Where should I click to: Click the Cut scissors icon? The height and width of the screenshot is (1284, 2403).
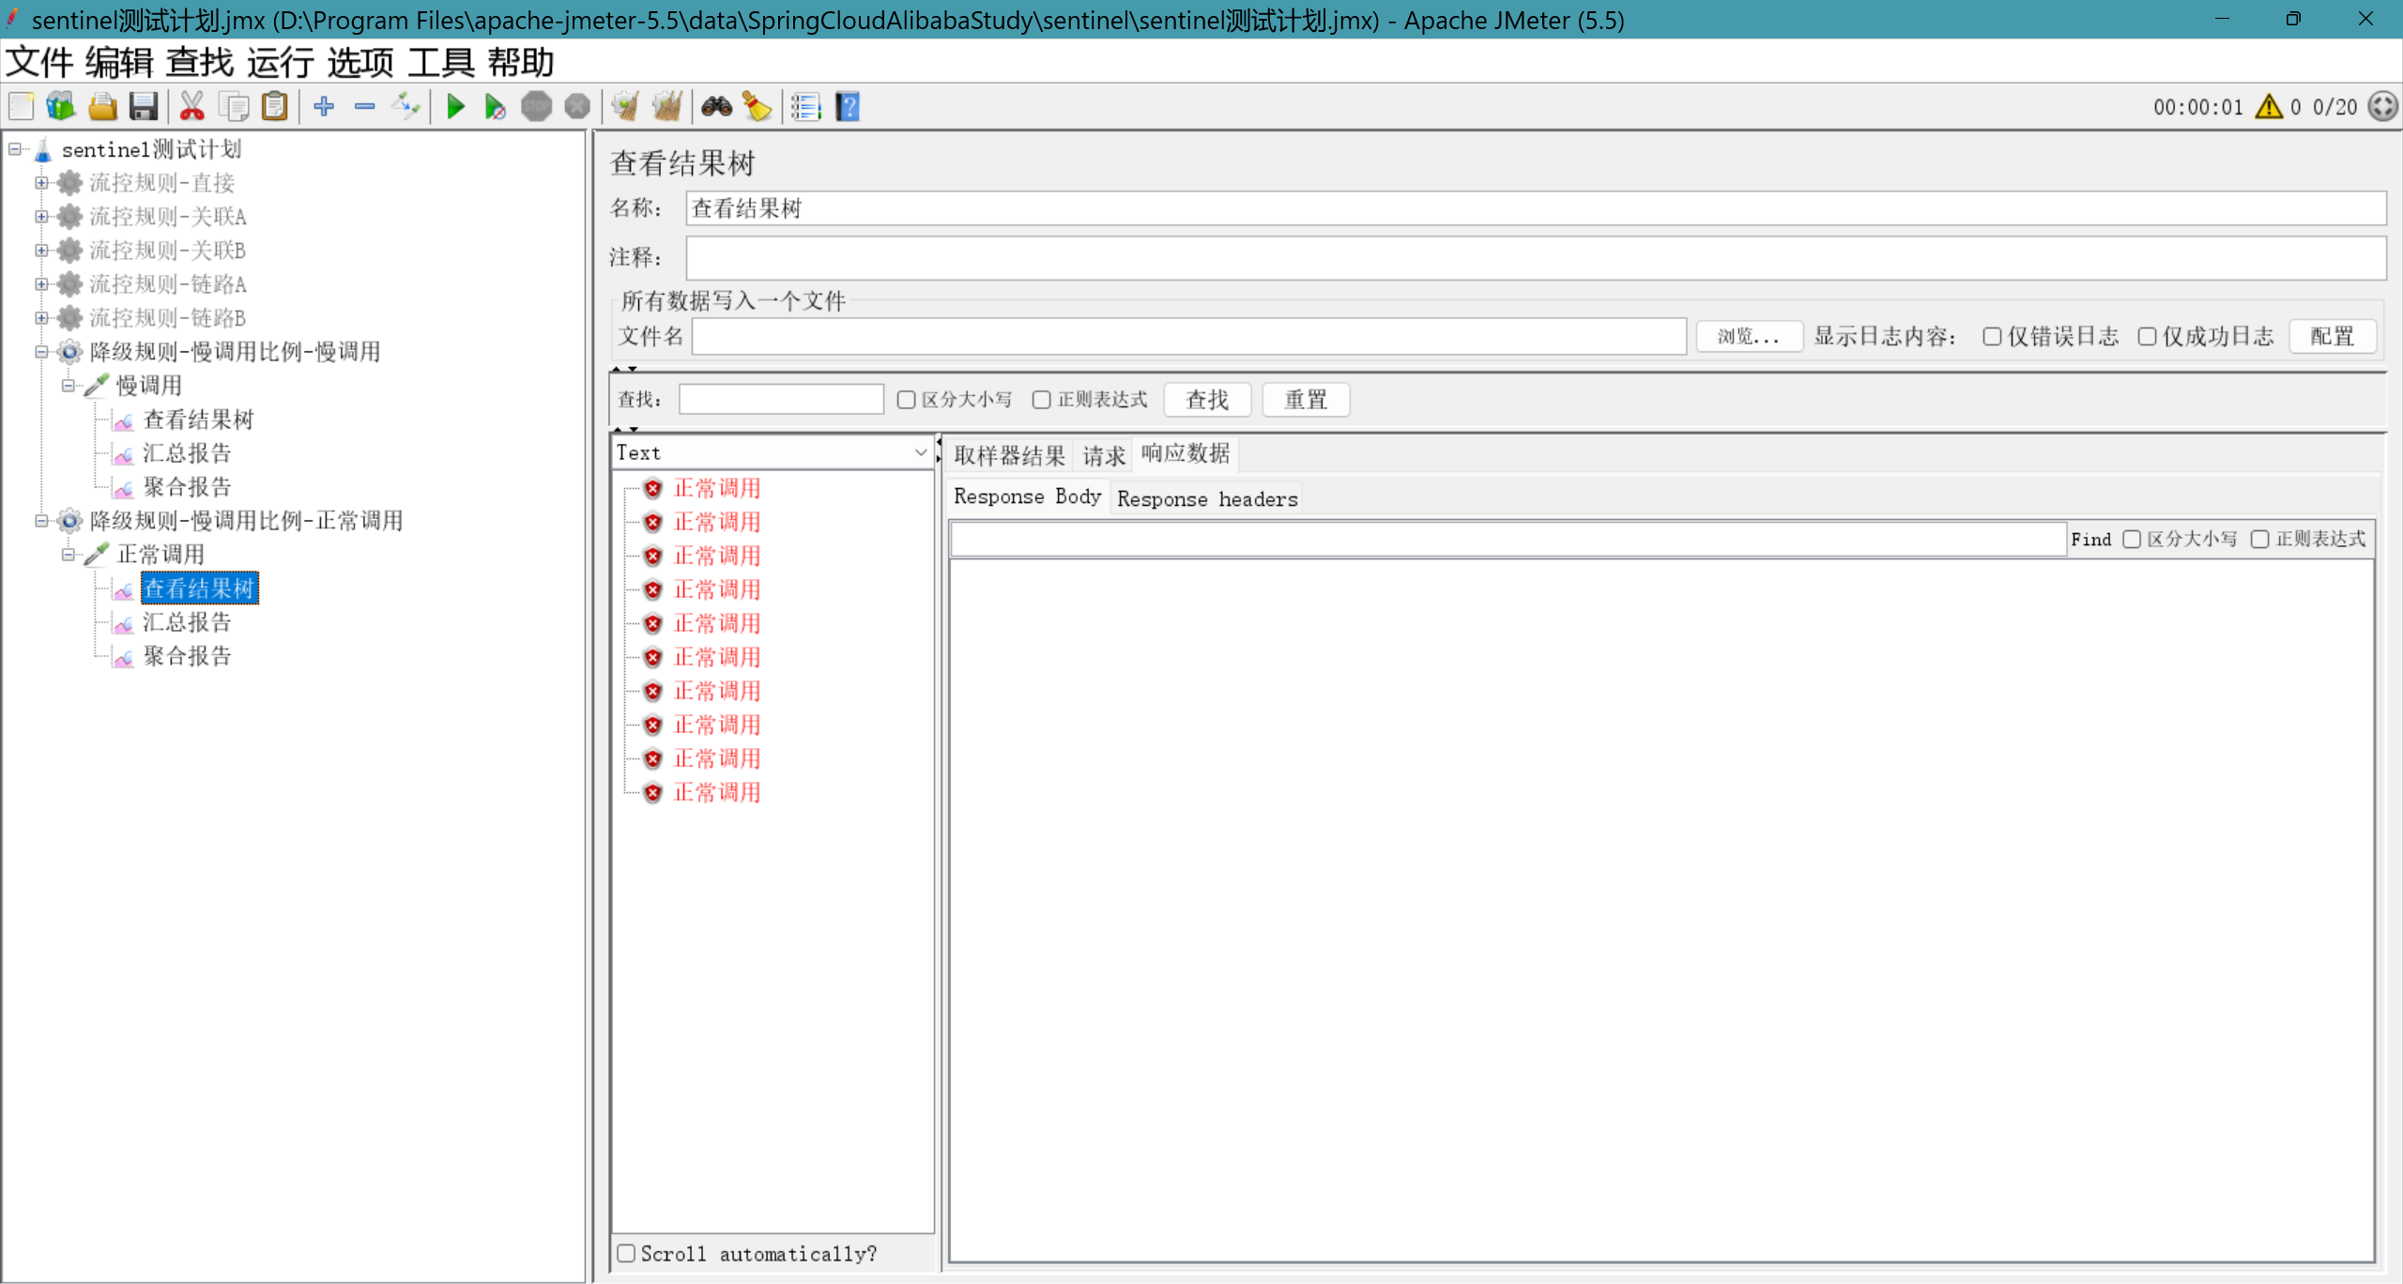(192, 107)
